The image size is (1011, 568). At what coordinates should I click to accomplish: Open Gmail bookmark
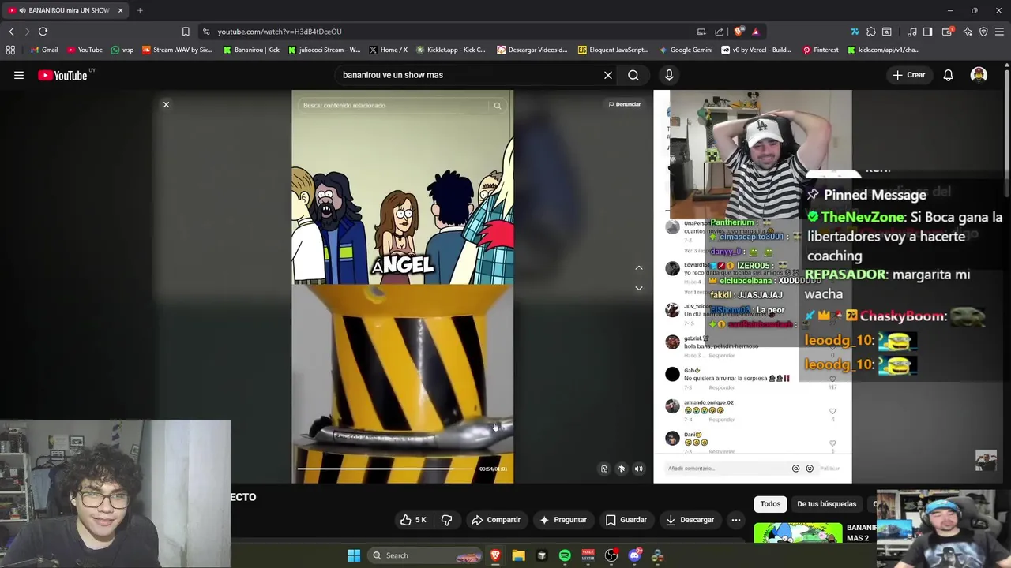[x=43, y=50]
